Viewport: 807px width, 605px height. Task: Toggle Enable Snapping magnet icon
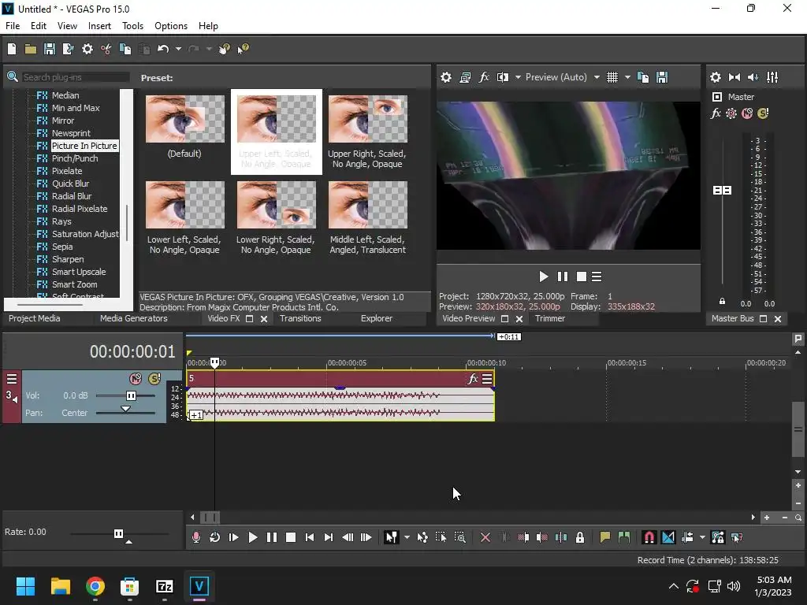(649, 537)
